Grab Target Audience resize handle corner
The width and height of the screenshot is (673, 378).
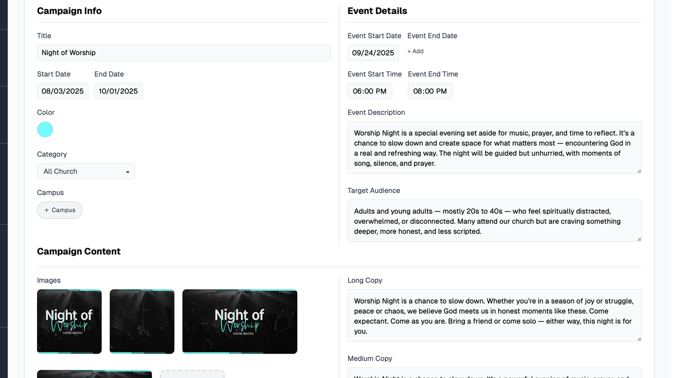(x=639, y=239)
